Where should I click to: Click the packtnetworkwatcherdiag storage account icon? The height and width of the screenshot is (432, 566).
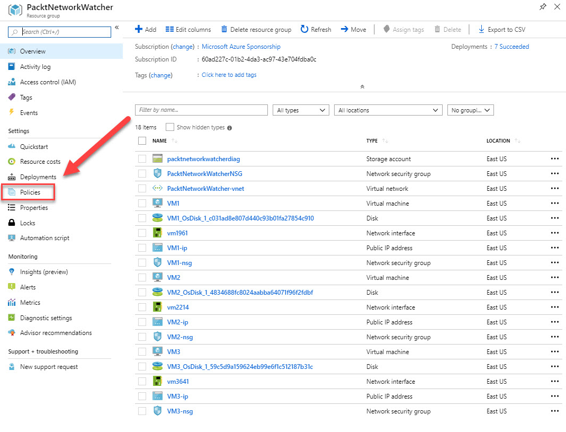tap(157, 158)
